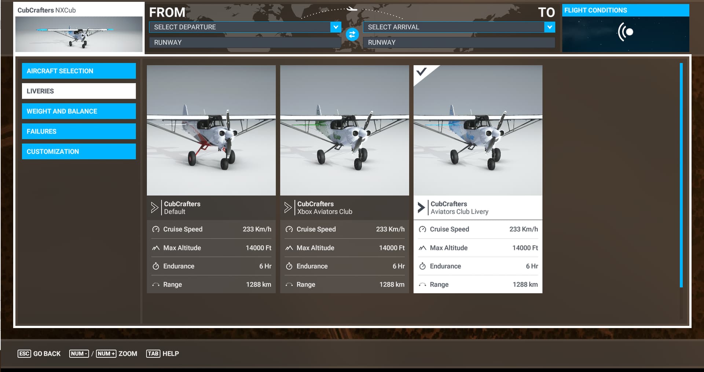Deselect the Aviators Club Livery
Viewport: 704px width, 372px height.
point(477,130)
